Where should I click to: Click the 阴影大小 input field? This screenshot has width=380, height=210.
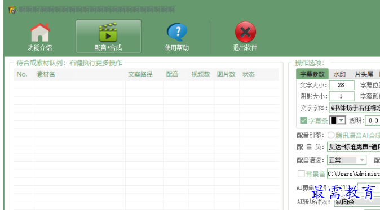click(342, 96)
